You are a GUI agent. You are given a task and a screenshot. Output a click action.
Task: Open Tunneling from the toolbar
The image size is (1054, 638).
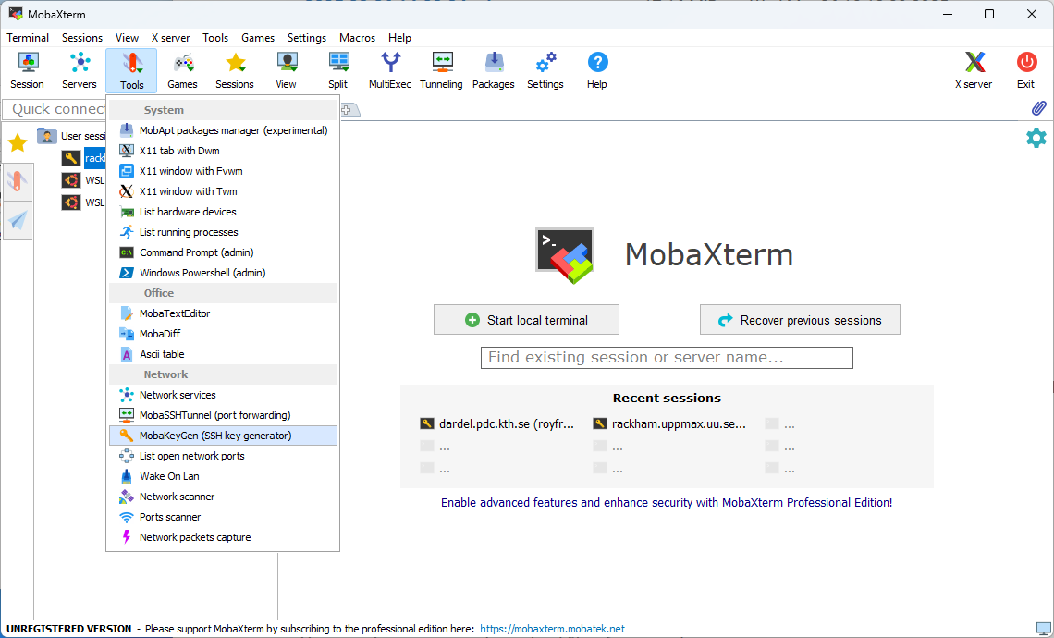coord(441,70)
